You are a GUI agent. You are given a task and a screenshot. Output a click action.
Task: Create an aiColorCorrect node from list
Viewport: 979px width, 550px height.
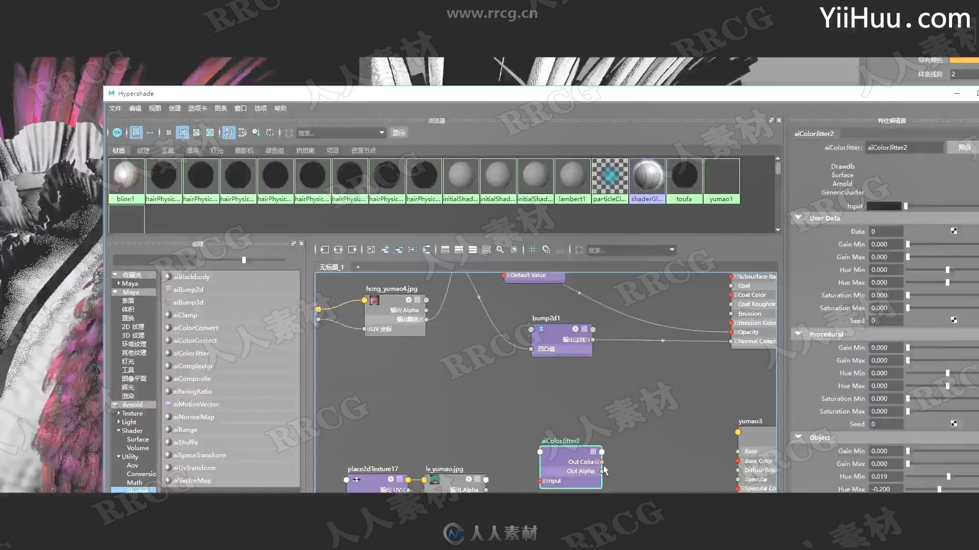195,340
